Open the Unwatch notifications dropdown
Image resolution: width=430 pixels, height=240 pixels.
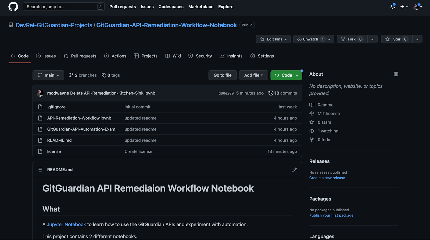coord(314,39)
